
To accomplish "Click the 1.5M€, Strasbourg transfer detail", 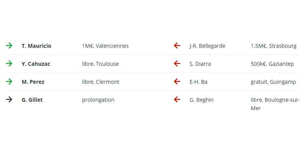I will (x=273, y=46).
